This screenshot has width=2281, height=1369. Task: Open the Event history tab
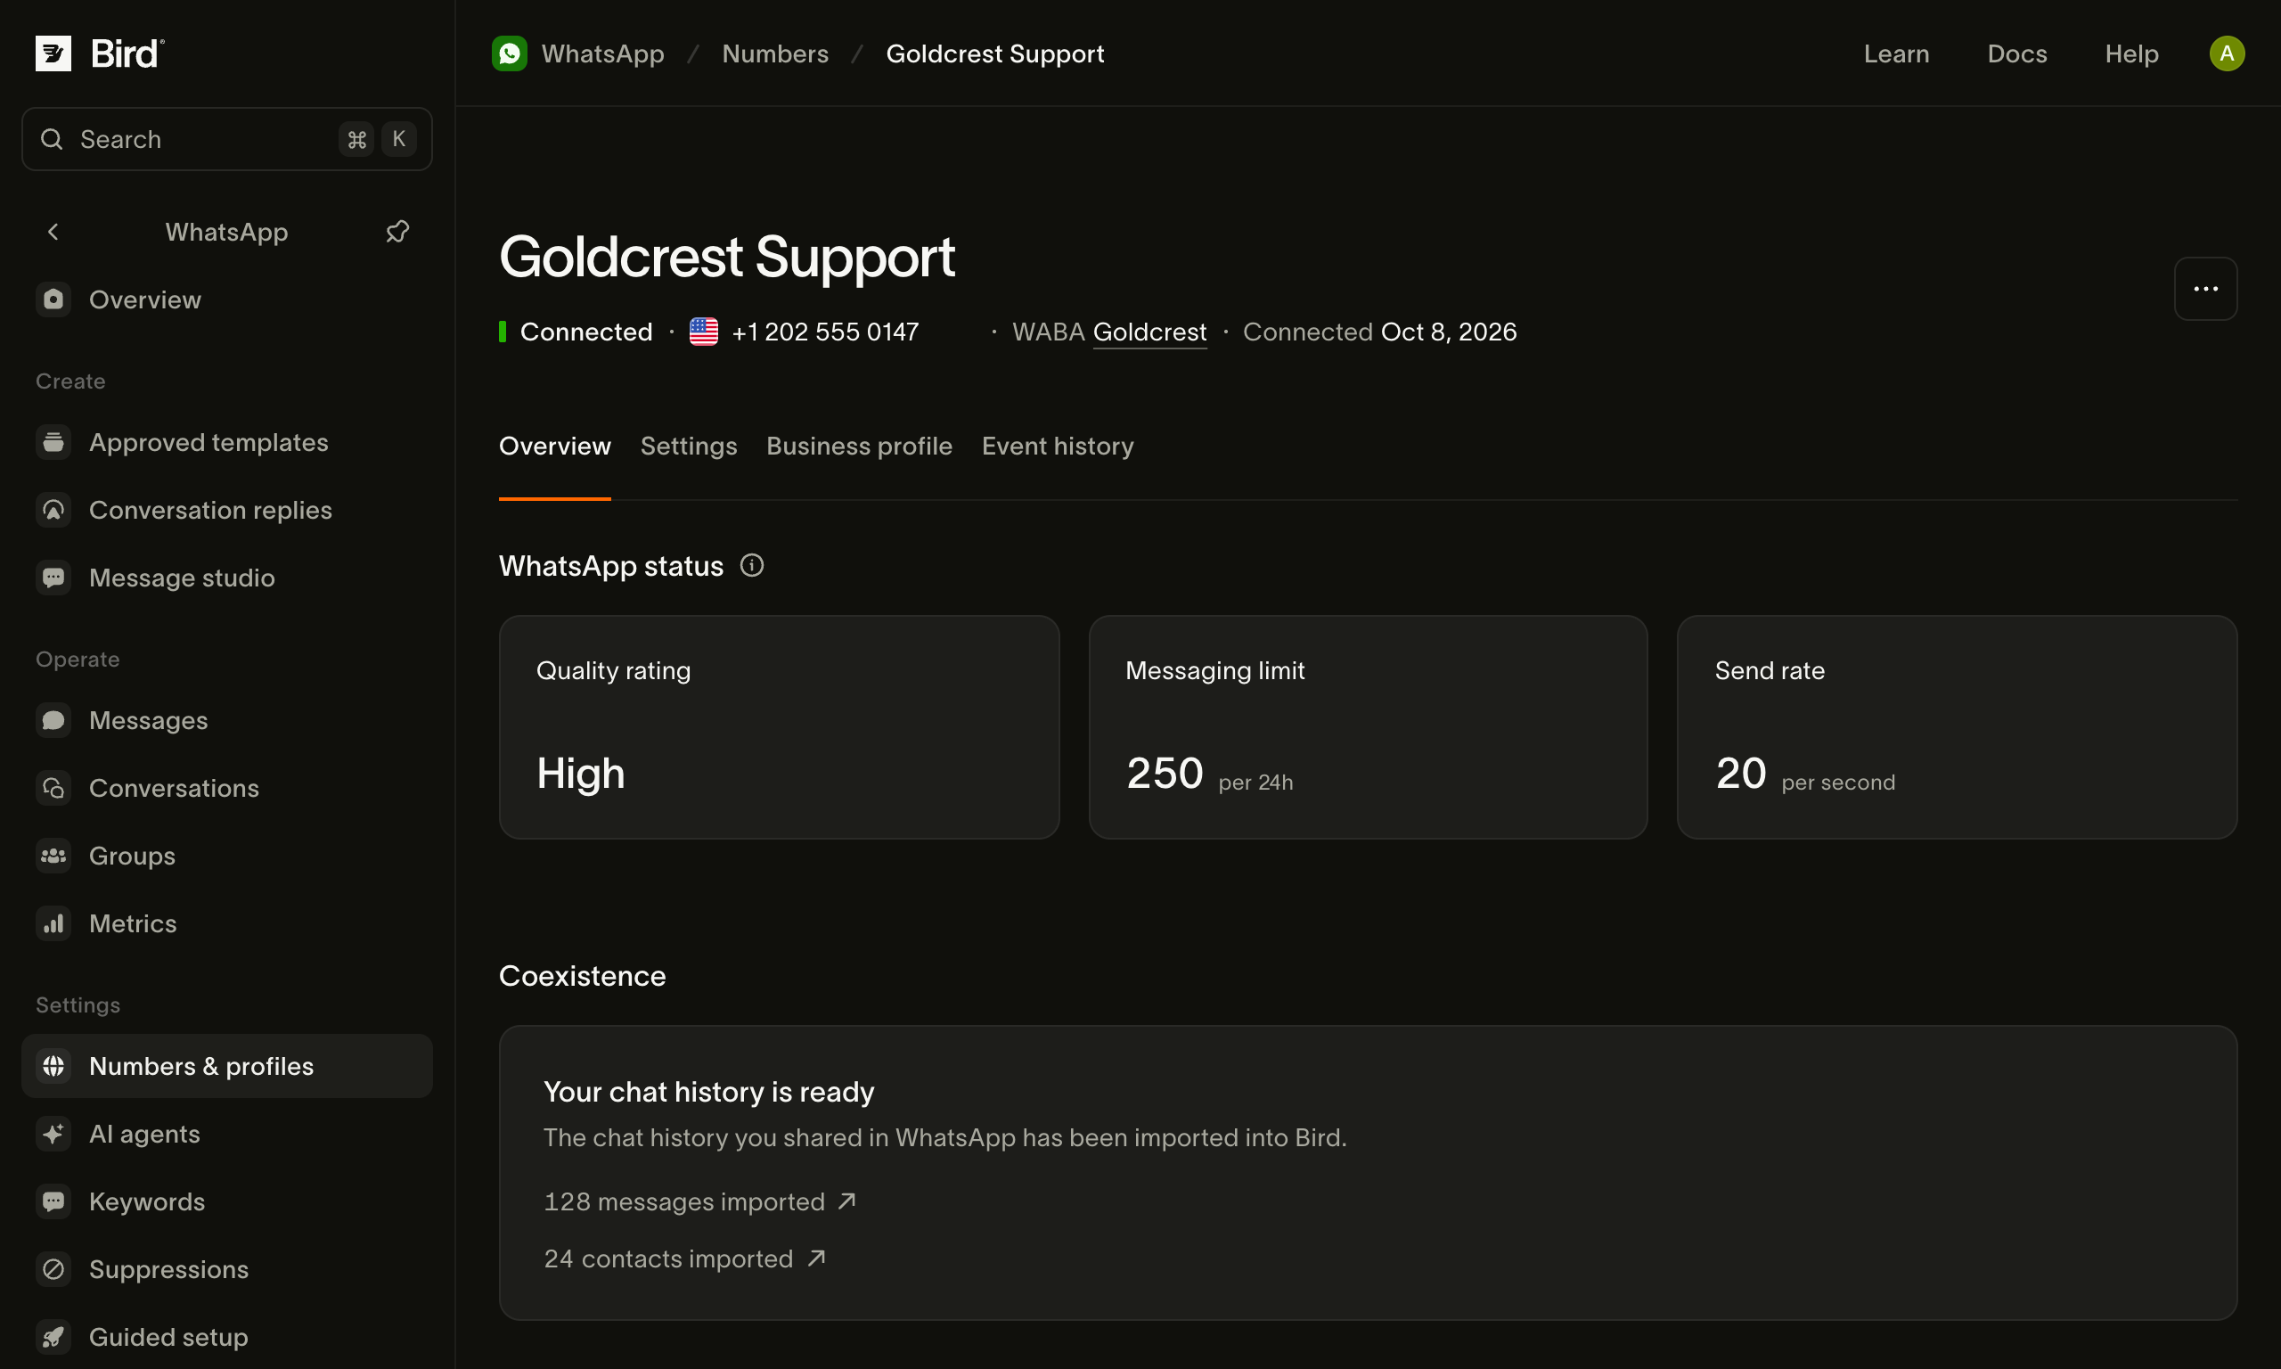pyautogui.click(x=1058, y=447)
